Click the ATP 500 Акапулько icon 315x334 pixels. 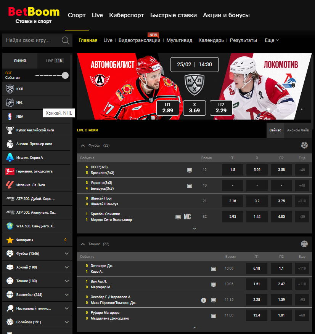(10, 212)
